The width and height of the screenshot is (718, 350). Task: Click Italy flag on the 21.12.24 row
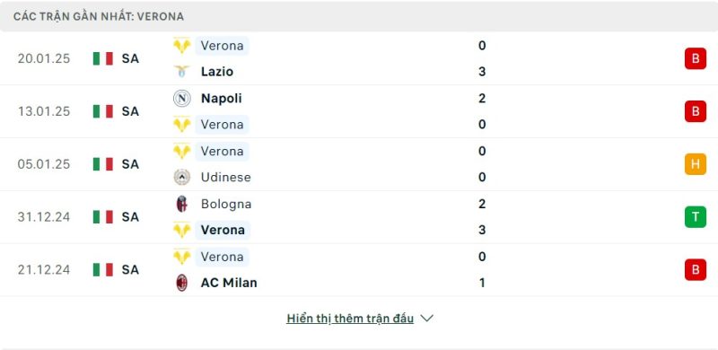click(x=103, y=269)
